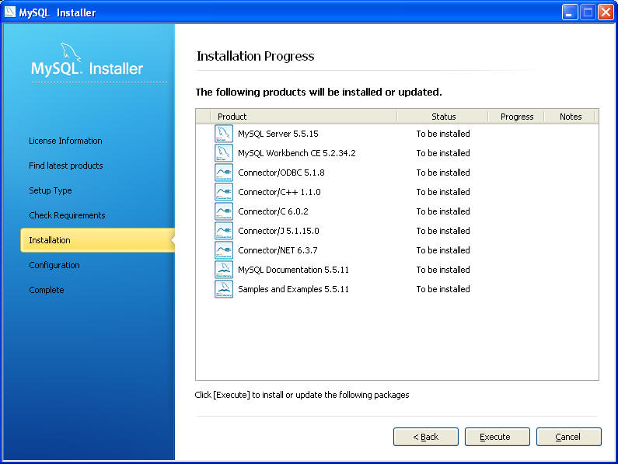
Task: Select the Connector/ODBC 5.1.8 icon
Action: tap(224, 173)
